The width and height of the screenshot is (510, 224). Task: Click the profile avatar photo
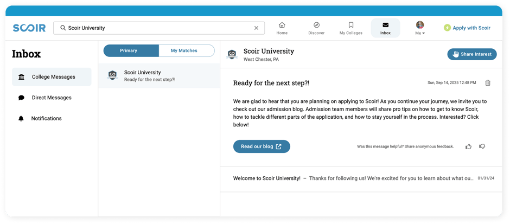pos(420,25)
